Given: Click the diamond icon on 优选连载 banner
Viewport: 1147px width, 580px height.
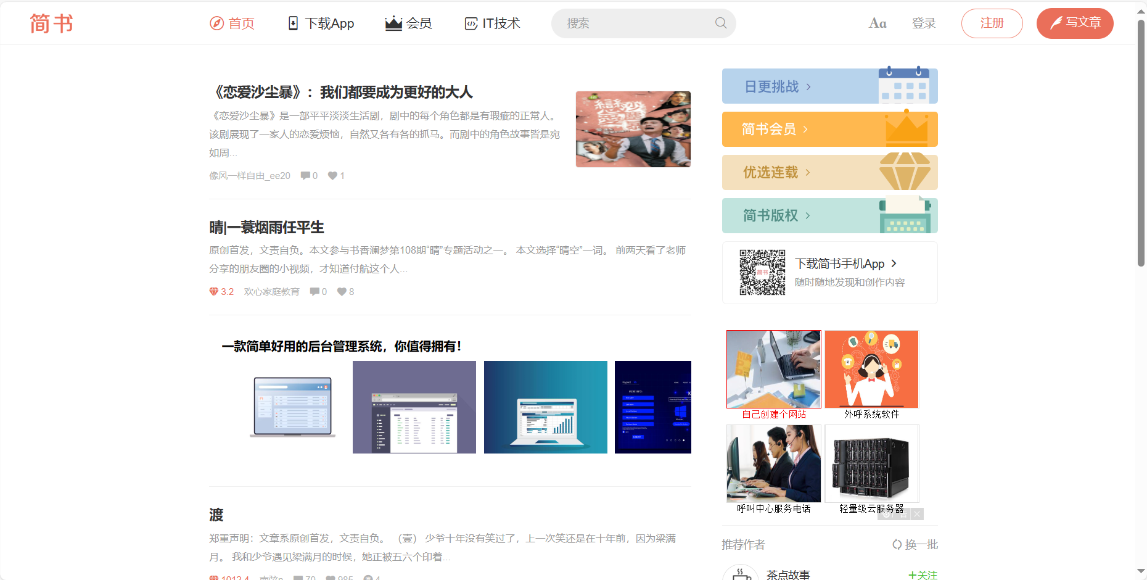Looking at the screenshot, I should 905,172.
